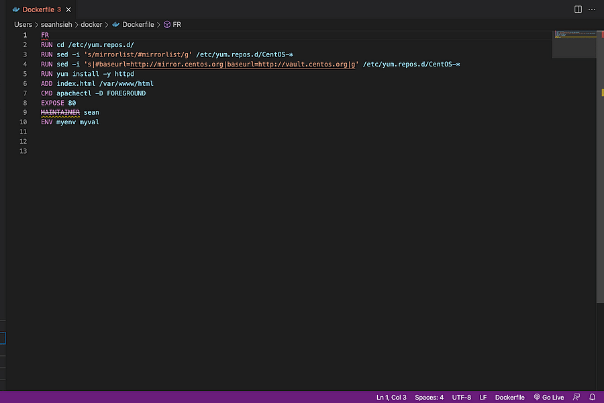The width and height of the screenshot is (604, 403).
Task: Open go-to-line via Ln 1, Col 3
Action: point(391,397)
